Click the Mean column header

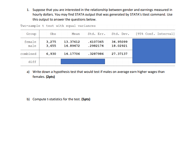click(76, 34)
